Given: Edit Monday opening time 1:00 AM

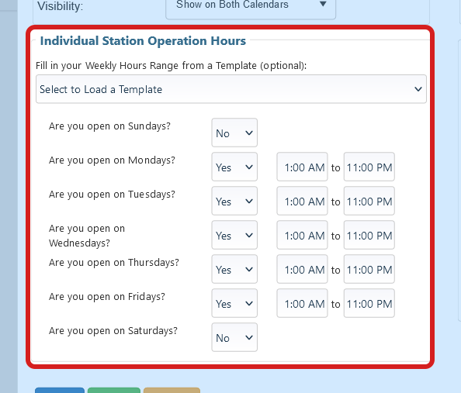Looking at the screenshot, I should click(302, 167).
